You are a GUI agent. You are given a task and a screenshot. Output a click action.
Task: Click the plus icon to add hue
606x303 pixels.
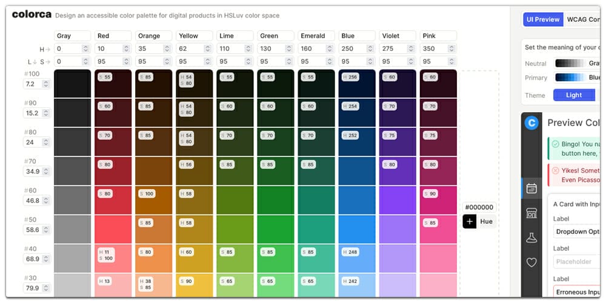coord(470,222)
